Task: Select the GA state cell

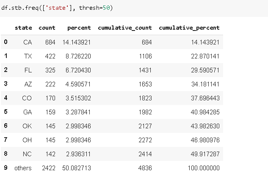Action: point(28,112)
